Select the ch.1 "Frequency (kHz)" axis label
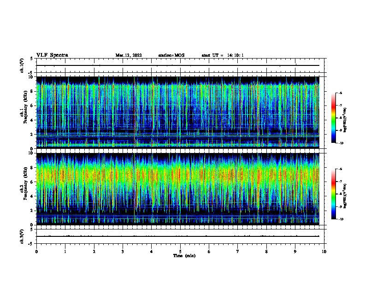Image resolution: width=365 pixels, height=282 pixels. 25,107
